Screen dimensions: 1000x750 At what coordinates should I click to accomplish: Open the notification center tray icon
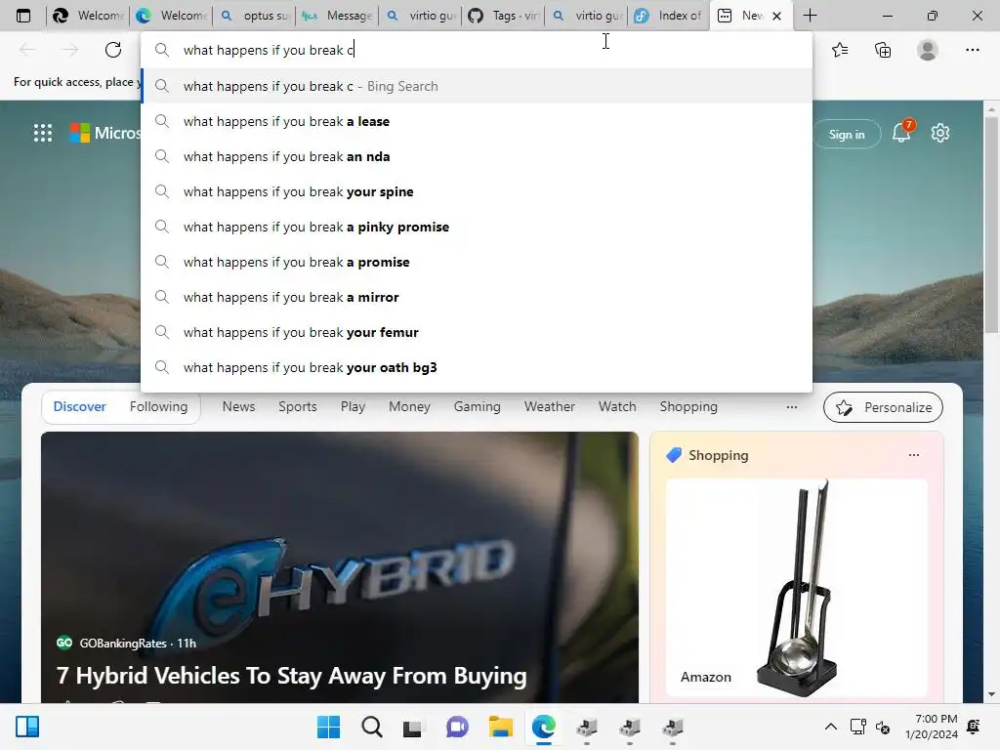click(x=974, y=727)
